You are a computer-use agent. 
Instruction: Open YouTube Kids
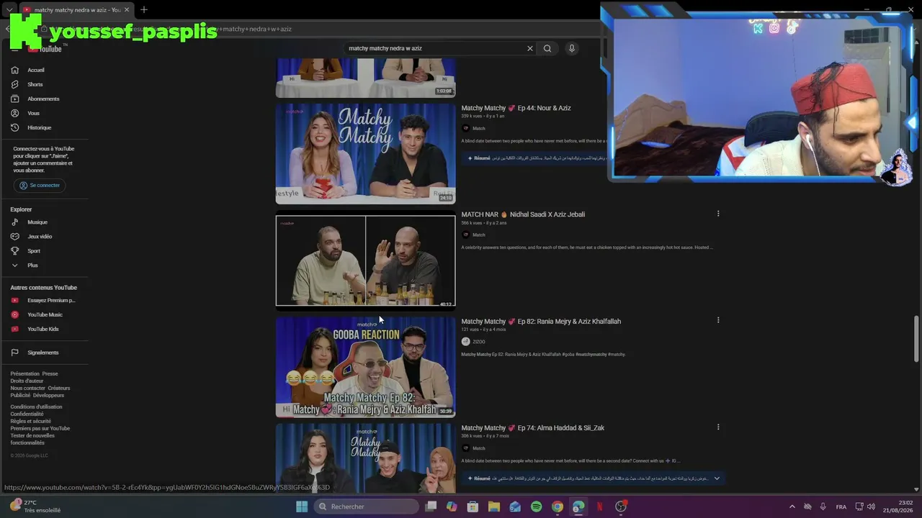43,329
